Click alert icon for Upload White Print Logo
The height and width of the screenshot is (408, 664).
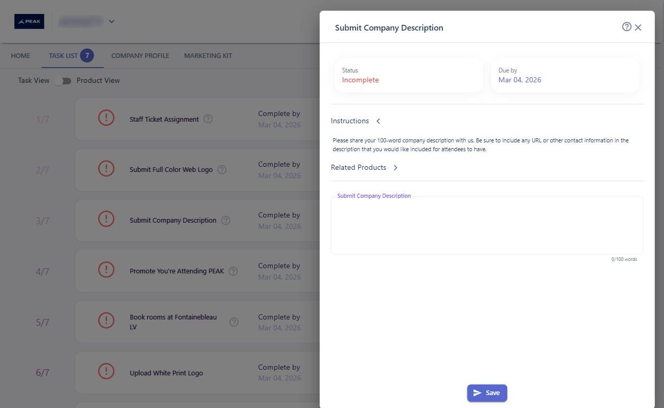tap(106, 372)
